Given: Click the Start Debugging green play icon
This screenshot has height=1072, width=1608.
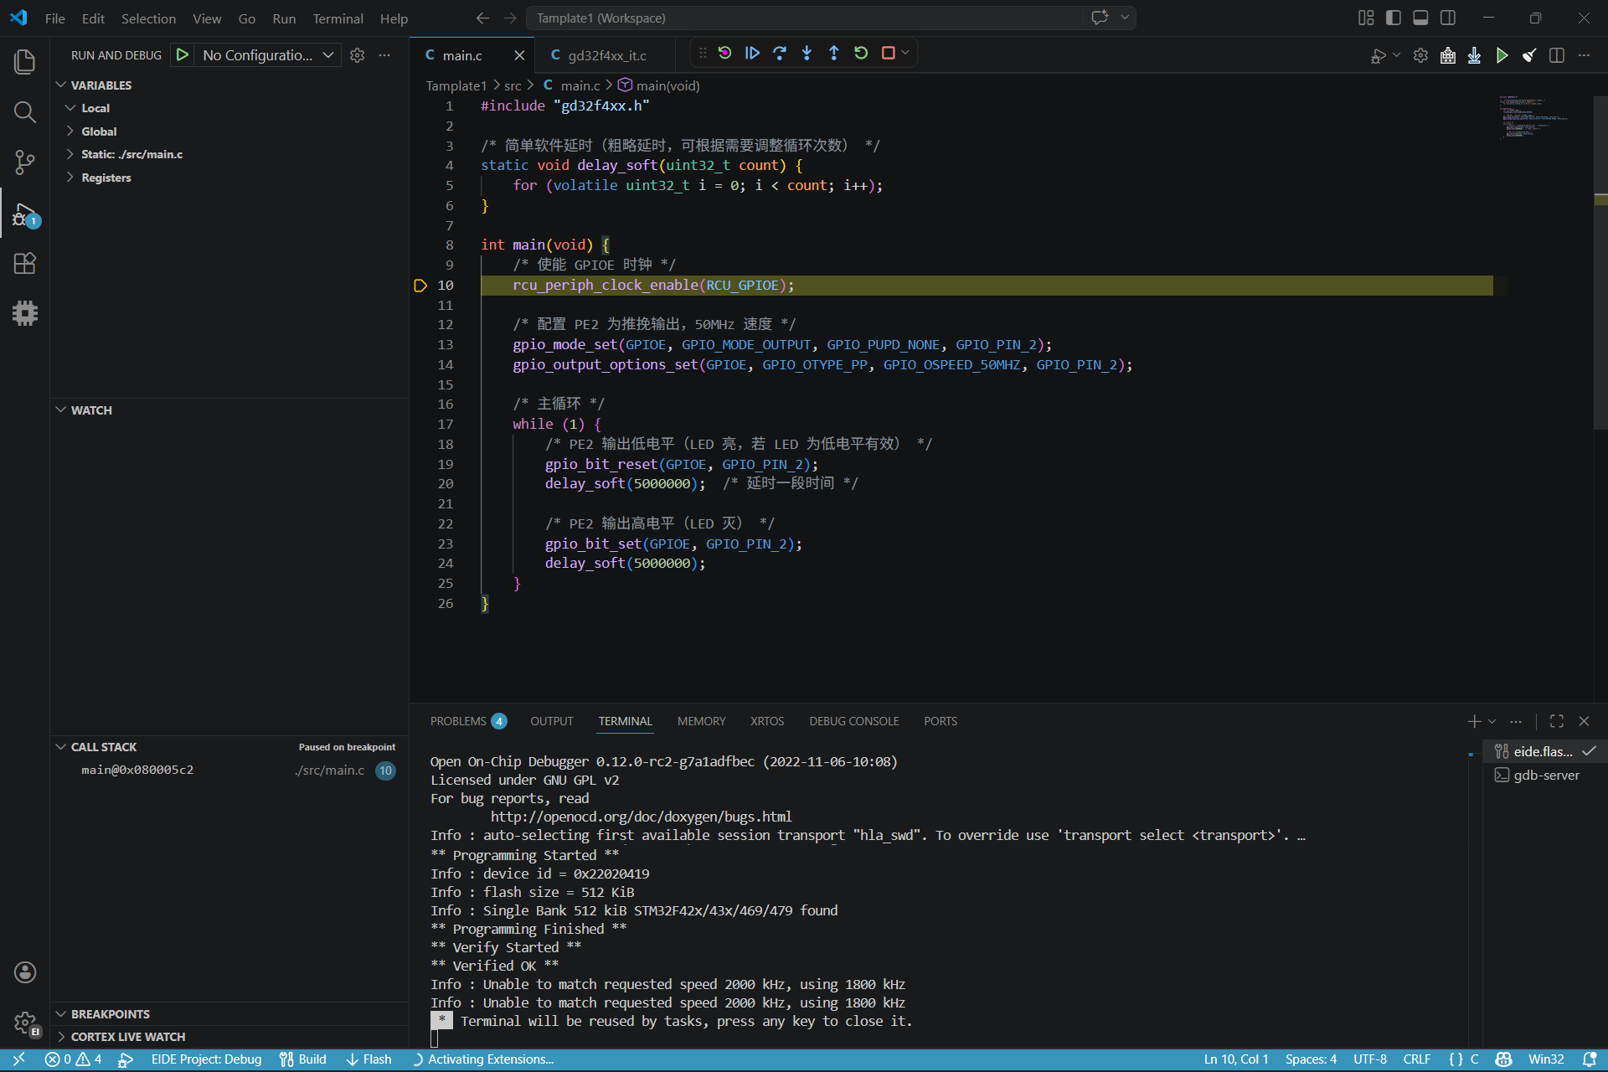Looking at the screenshot, I should (x=182, y=55).
